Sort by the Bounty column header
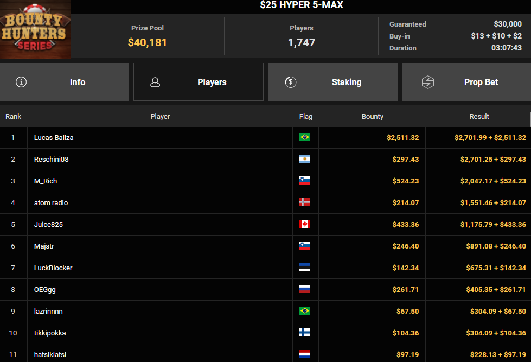The height and width of the screenshot is (362, 531). tap(373, 116)
